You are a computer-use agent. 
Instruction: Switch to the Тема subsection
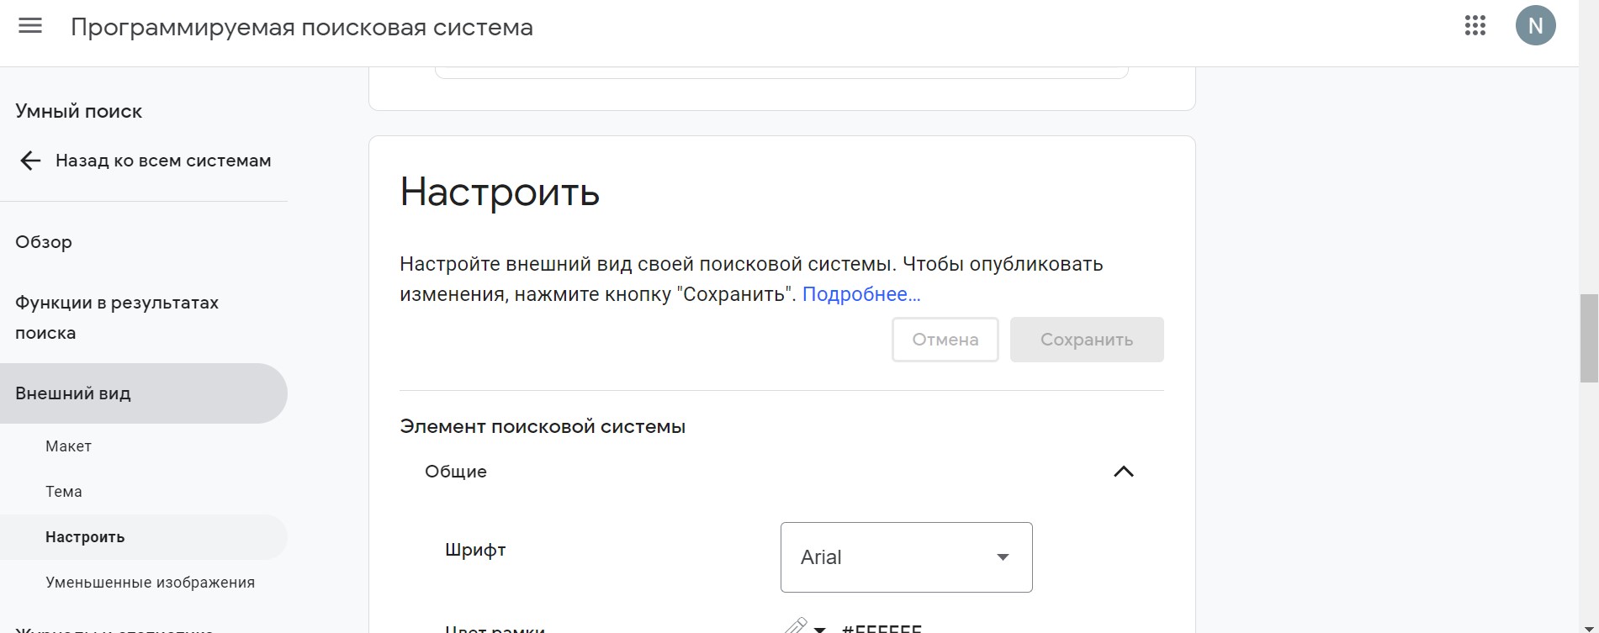pos(64,492)
